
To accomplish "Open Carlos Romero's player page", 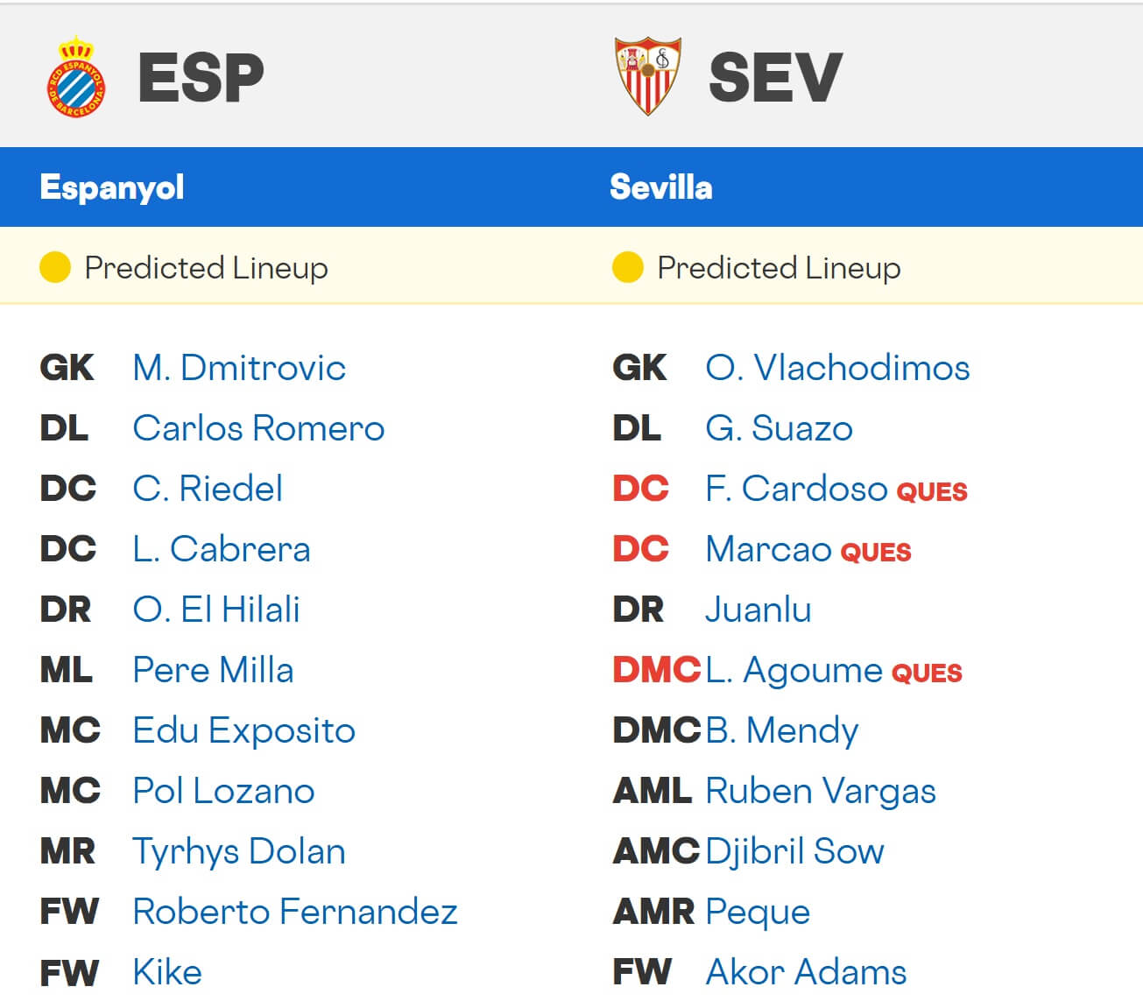I will [258, 428].
